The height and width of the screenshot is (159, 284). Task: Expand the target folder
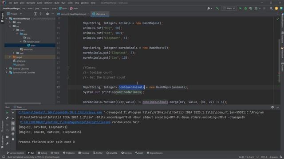[10, 57]
